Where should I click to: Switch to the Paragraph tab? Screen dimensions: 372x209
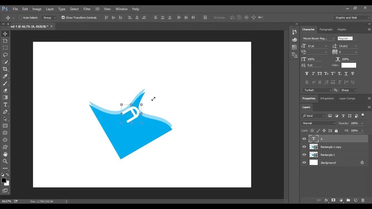tap(326, 29)
